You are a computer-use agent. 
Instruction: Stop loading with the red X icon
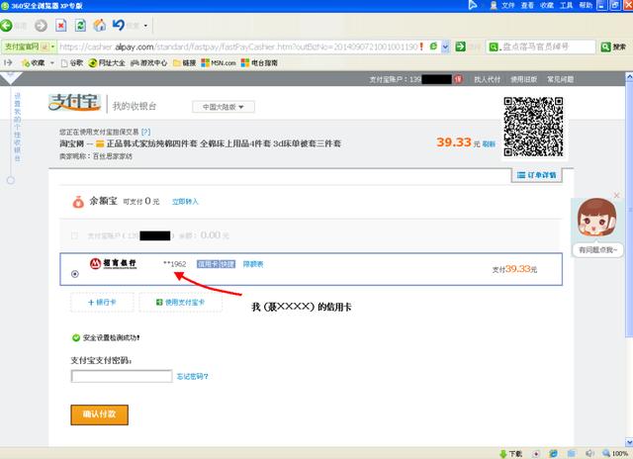(61, 26)
